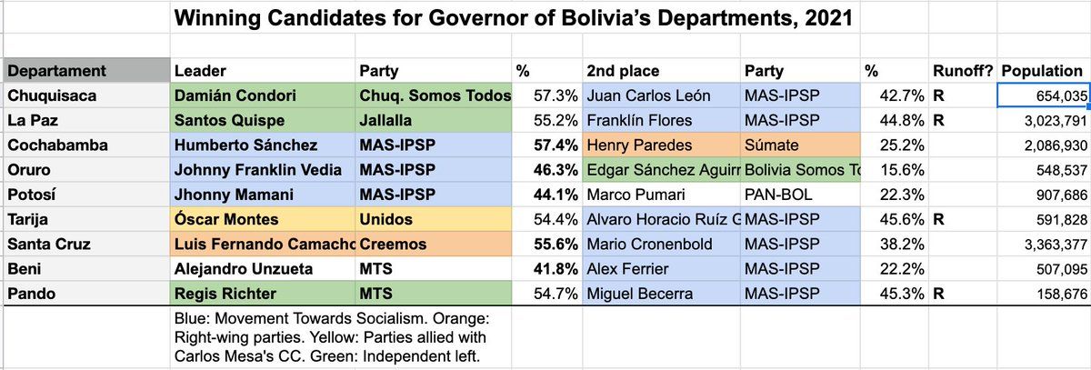
Task: Select the orange Henry Paredes cell
Action: pos(661,145)
